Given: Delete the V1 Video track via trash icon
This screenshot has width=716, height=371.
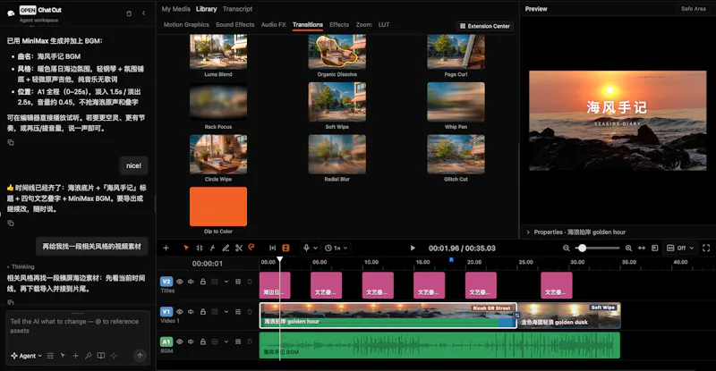Looking at the screenshot, I should pyautogui.click(x=250, y=312).
